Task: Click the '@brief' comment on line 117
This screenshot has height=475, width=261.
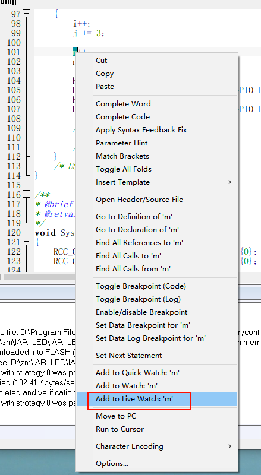Action: [x=58, y=204]
